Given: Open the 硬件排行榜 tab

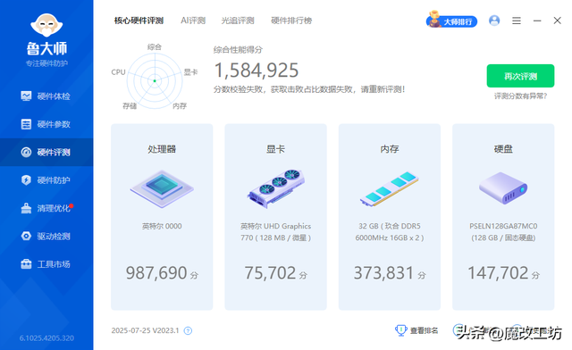Looking at the screenshot, I should point(291,21).
